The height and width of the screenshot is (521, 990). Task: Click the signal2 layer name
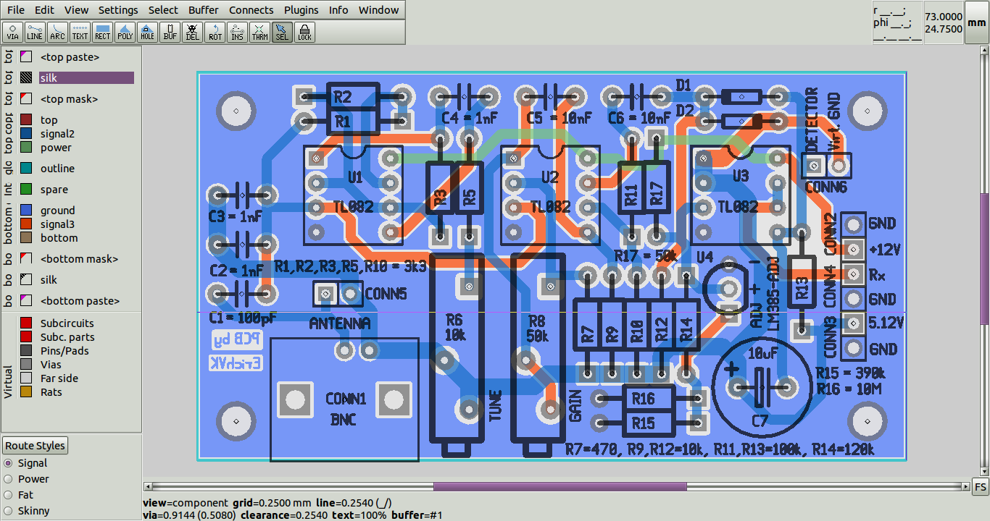(57, 134)
